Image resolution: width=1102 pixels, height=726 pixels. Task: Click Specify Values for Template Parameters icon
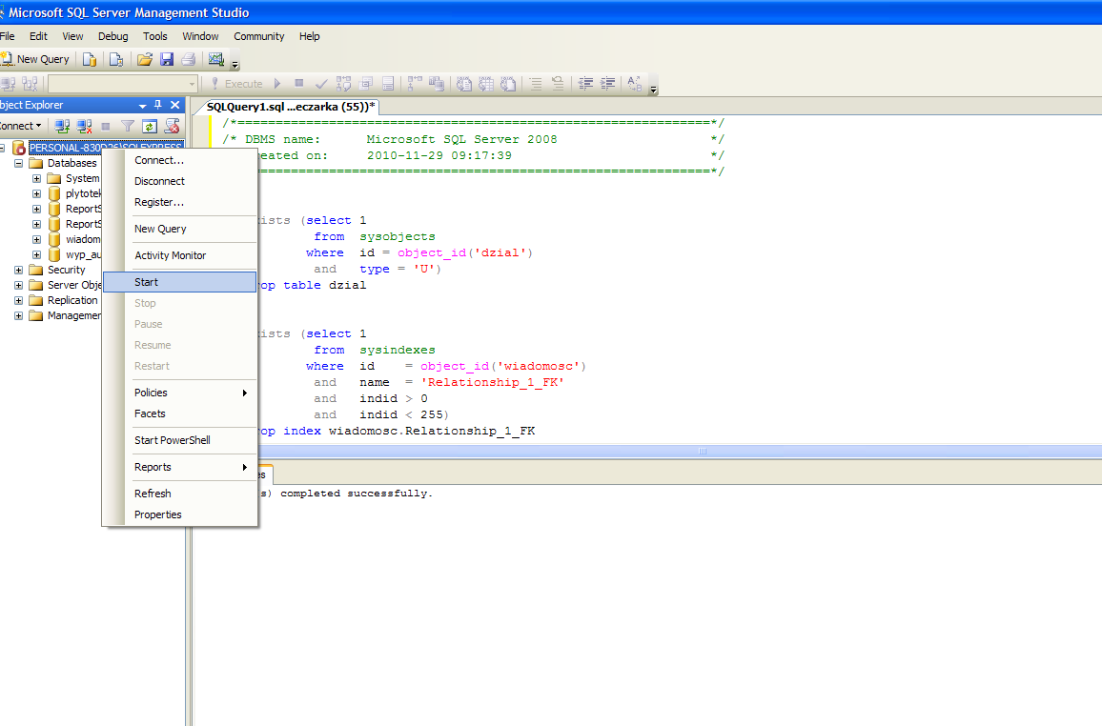635,84
